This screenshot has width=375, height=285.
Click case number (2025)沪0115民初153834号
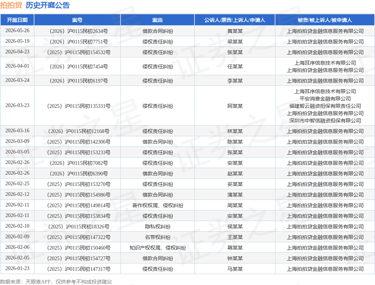79,216
